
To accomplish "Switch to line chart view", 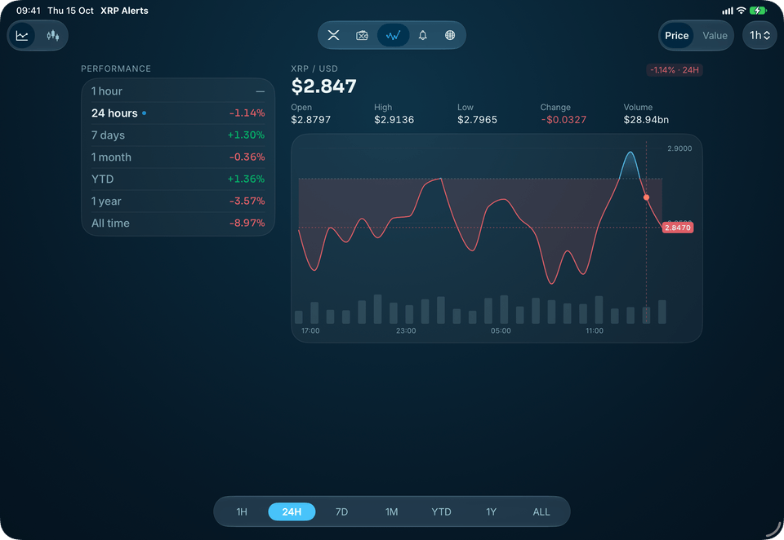I will pyautogui.click(x=22, y=35).
